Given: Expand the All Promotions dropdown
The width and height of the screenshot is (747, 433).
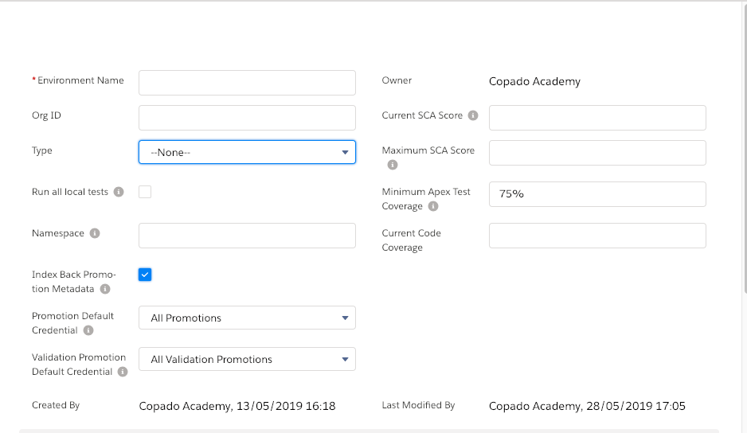Looking at the screenshot, I should [247, 318].
